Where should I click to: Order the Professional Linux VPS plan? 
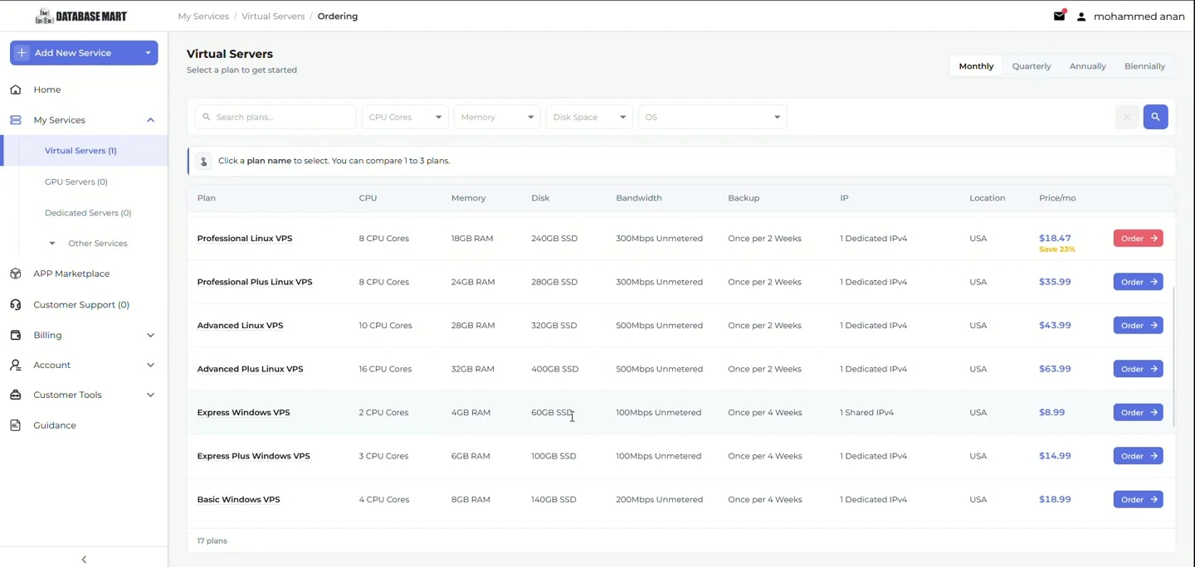1138,239
